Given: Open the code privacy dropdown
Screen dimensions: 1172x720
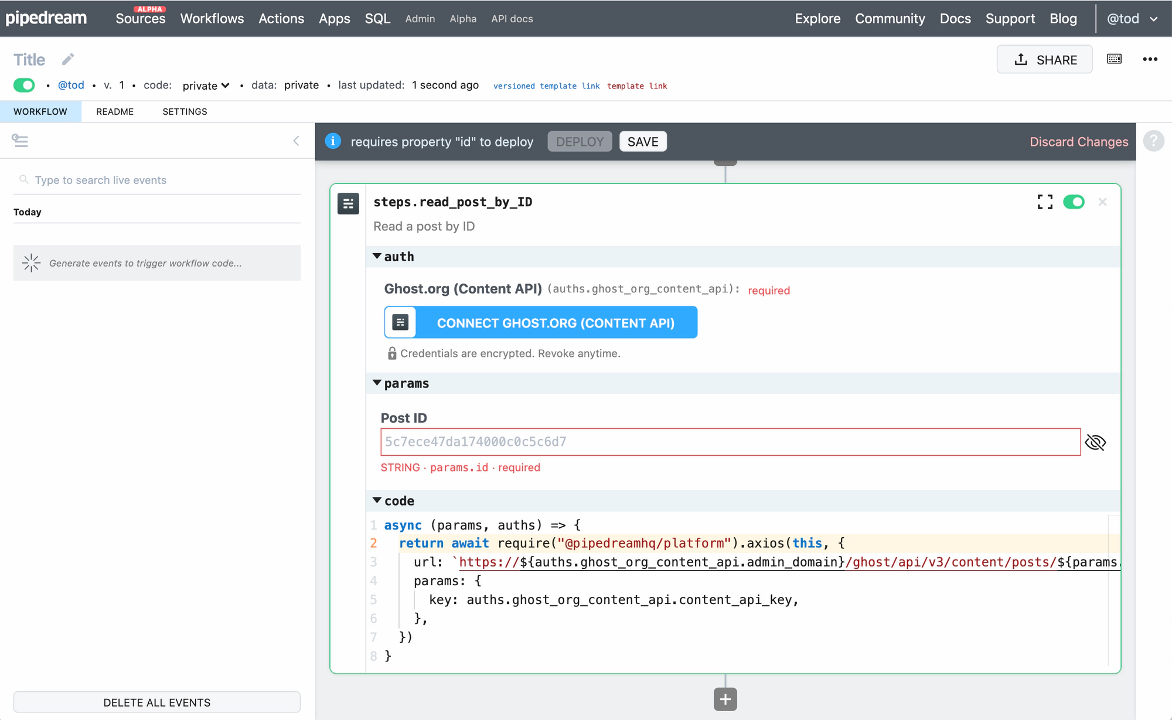Looking at the screenshot, I should pos(206,86).
